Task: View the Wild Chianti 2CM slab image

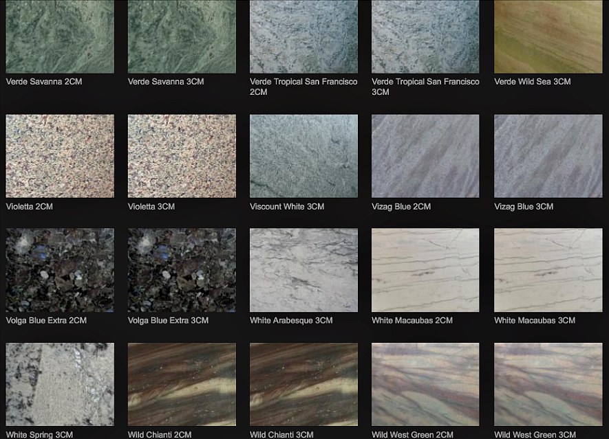Action: click(182, 384)
